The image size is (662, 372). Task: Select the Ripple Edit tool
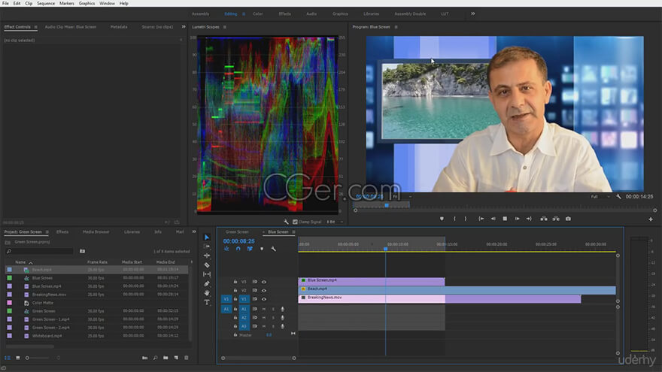point(207,256)
